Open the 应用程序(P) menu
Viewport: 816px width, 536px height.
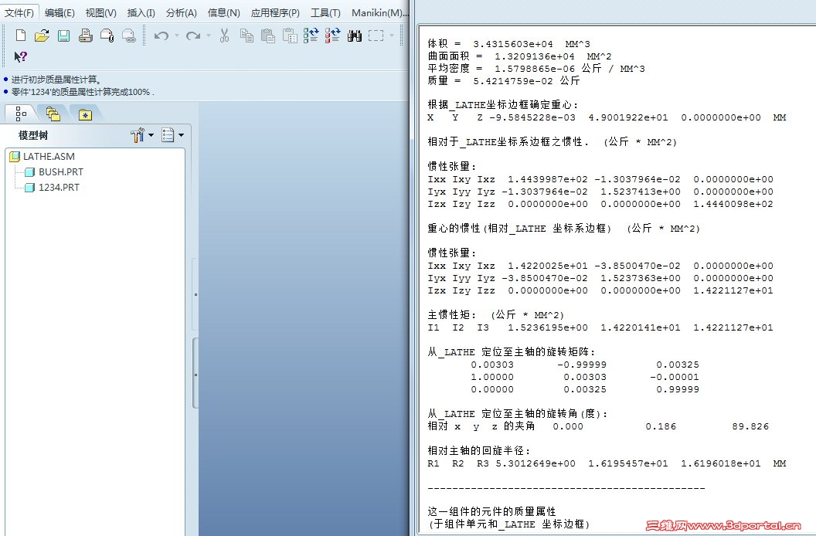tap(275, 13)
